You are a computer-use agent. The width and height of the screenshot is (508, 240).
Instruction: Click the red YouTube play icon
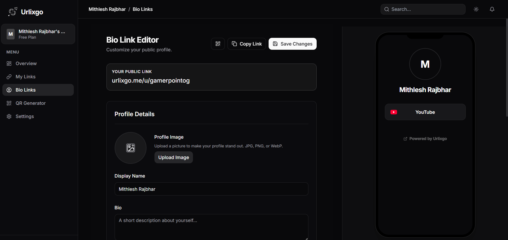[x=394, y=112]
